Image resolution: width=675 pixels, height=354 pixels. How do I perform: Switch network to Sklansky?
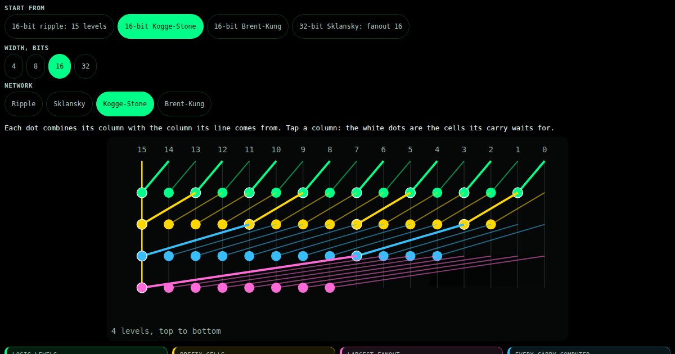click(x=69, y=104)
